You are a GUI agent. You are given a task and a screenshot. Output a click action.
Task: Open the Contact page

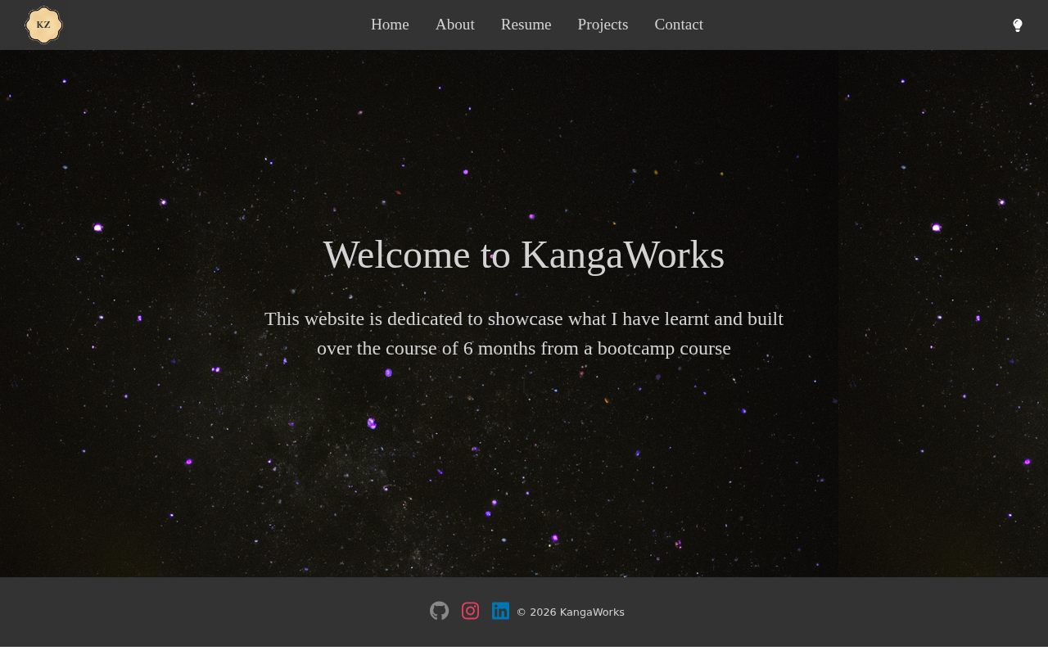[x=679, y=25]
